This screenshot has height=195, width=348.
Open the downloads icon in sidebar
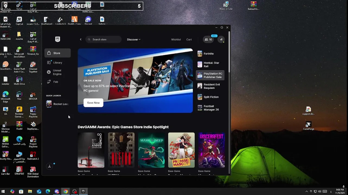point(49,166)
